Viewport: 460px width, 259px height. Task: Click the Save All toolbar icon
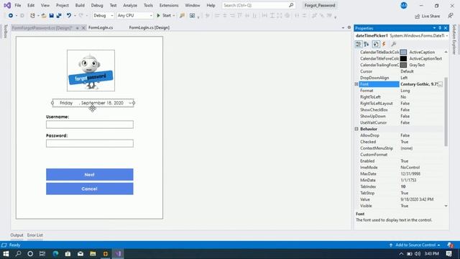59,16
